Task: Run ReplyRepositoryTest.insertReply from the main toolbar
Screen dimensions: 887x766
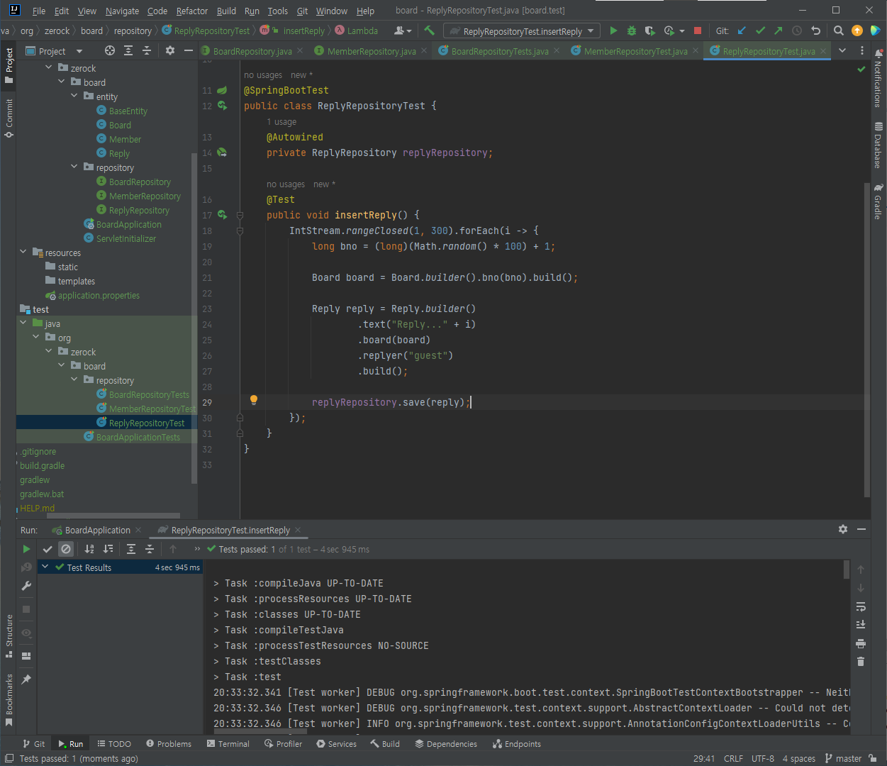Action: point(613,30)
